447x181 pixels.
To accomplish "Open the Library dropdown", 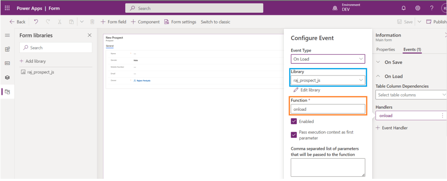I will 327,80.
